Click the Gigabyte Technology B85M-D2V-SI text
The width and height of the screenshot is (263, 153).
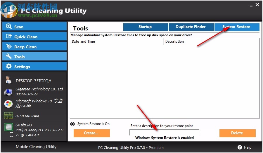tap(39, 92)
